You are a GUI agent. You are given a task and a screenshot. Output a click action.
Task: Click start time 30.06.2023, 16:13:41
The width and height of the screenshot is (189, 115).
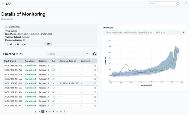pos(13,106)
